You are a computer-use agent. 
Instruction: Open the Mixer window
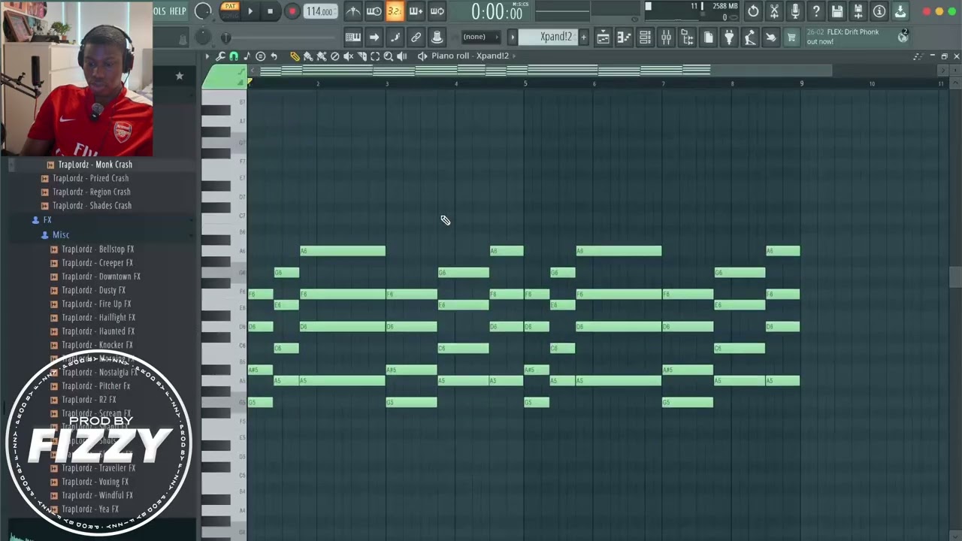pos(666,38)
